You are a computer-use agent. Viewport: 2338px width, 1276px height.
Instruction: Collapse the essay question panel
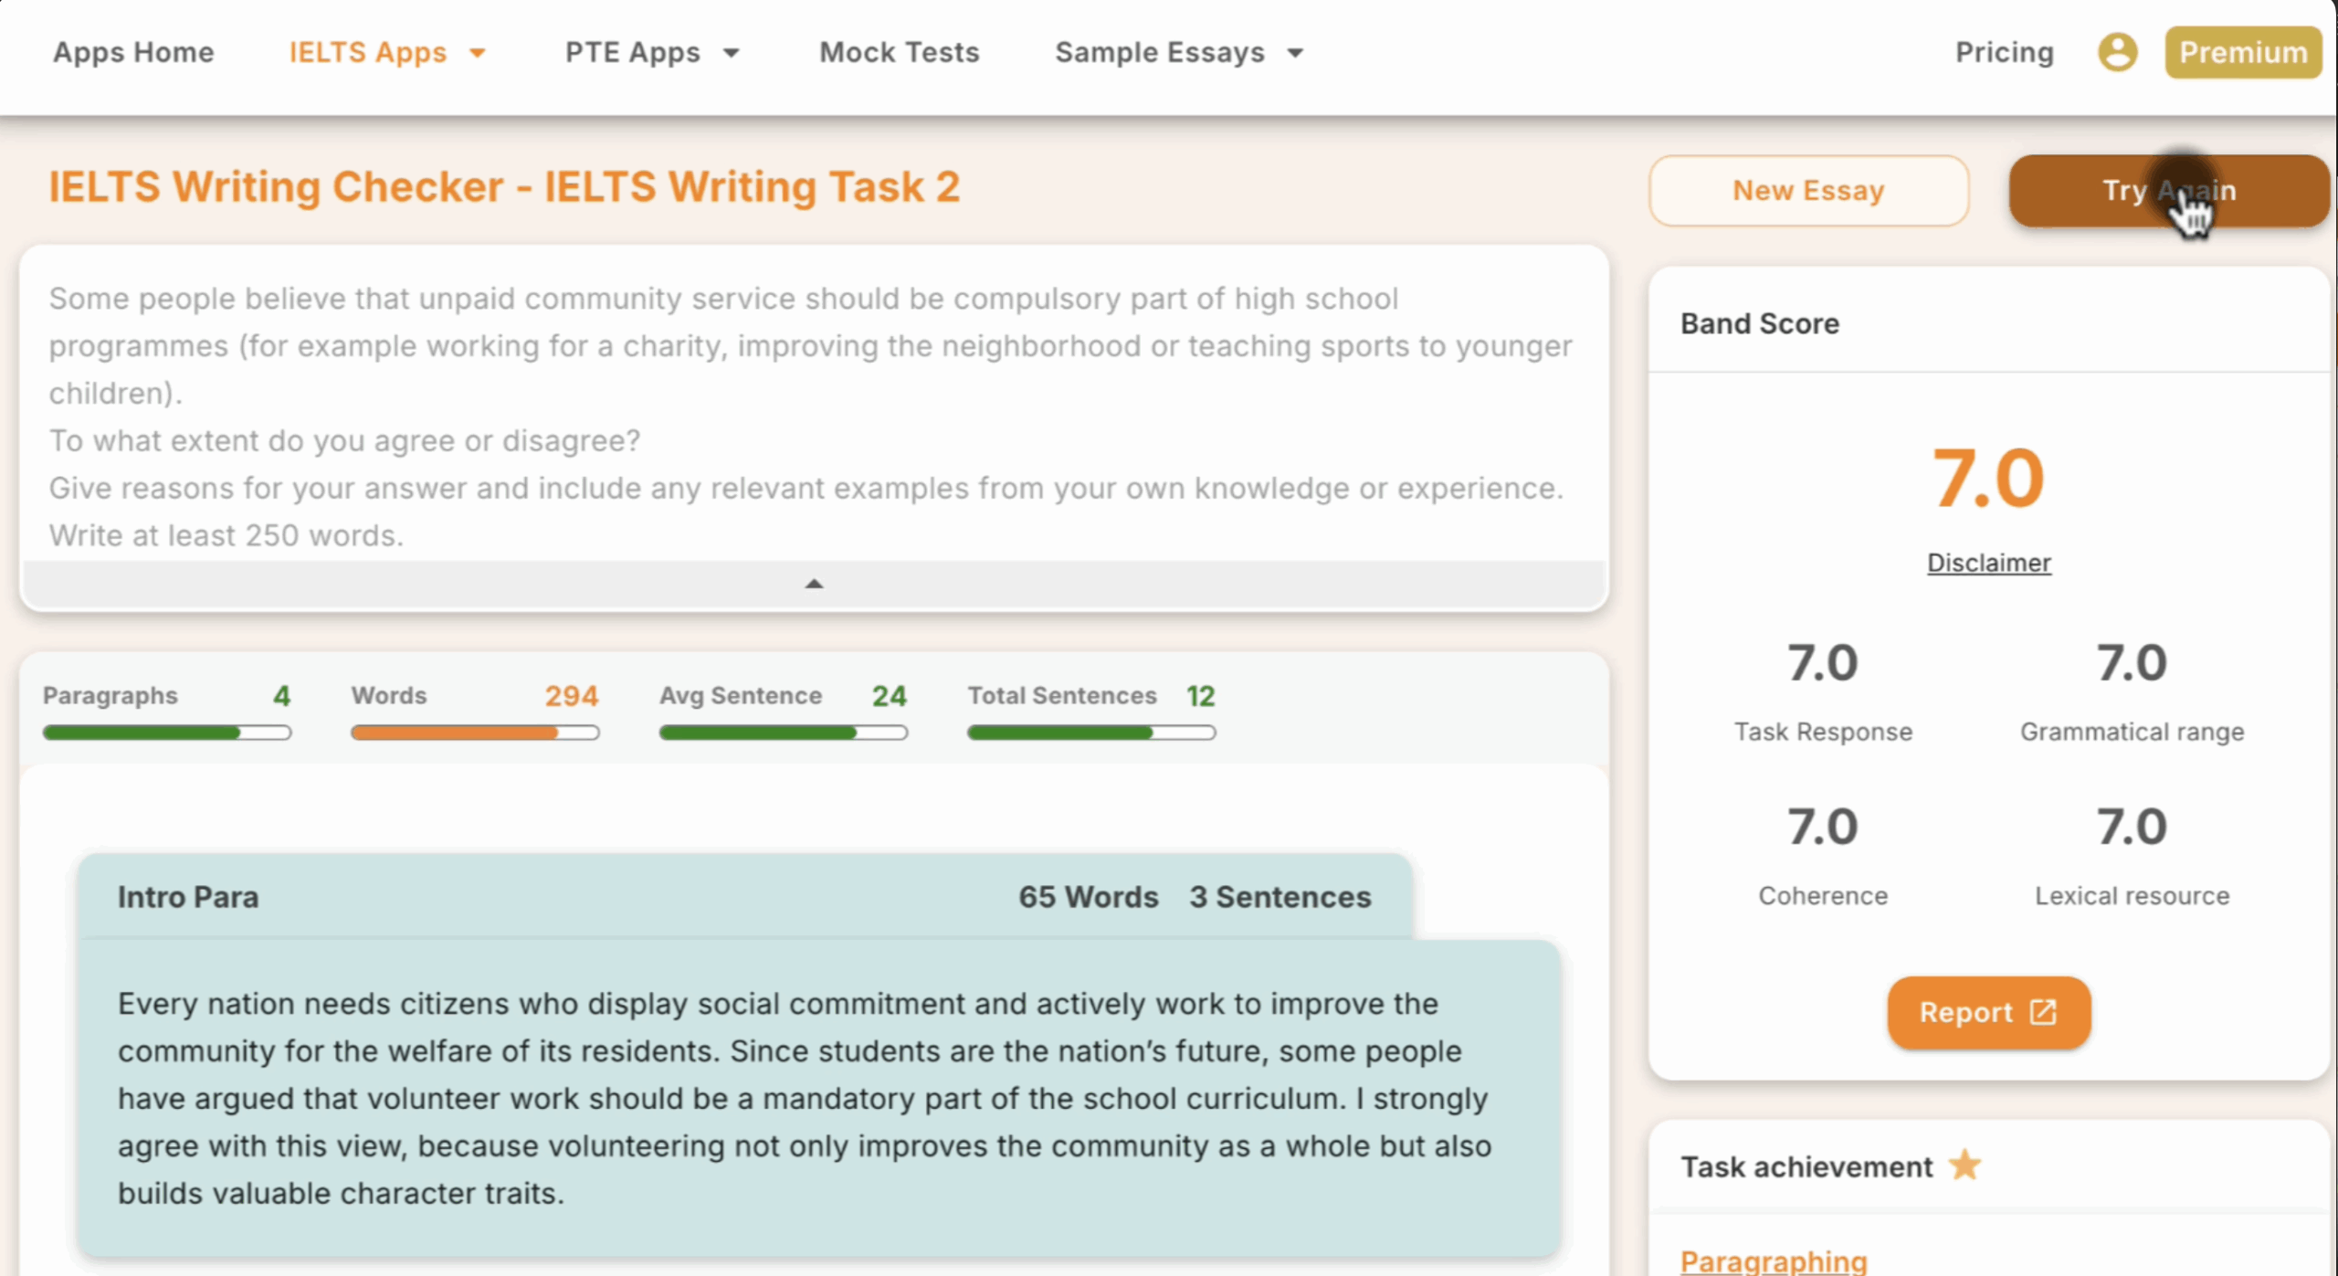[814, 584]
